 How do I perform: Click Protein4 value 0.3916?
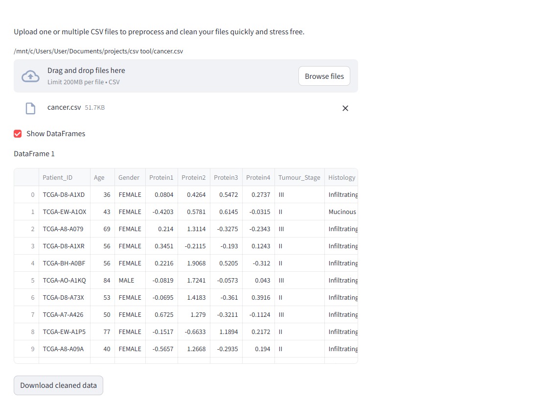pos(259,297)
